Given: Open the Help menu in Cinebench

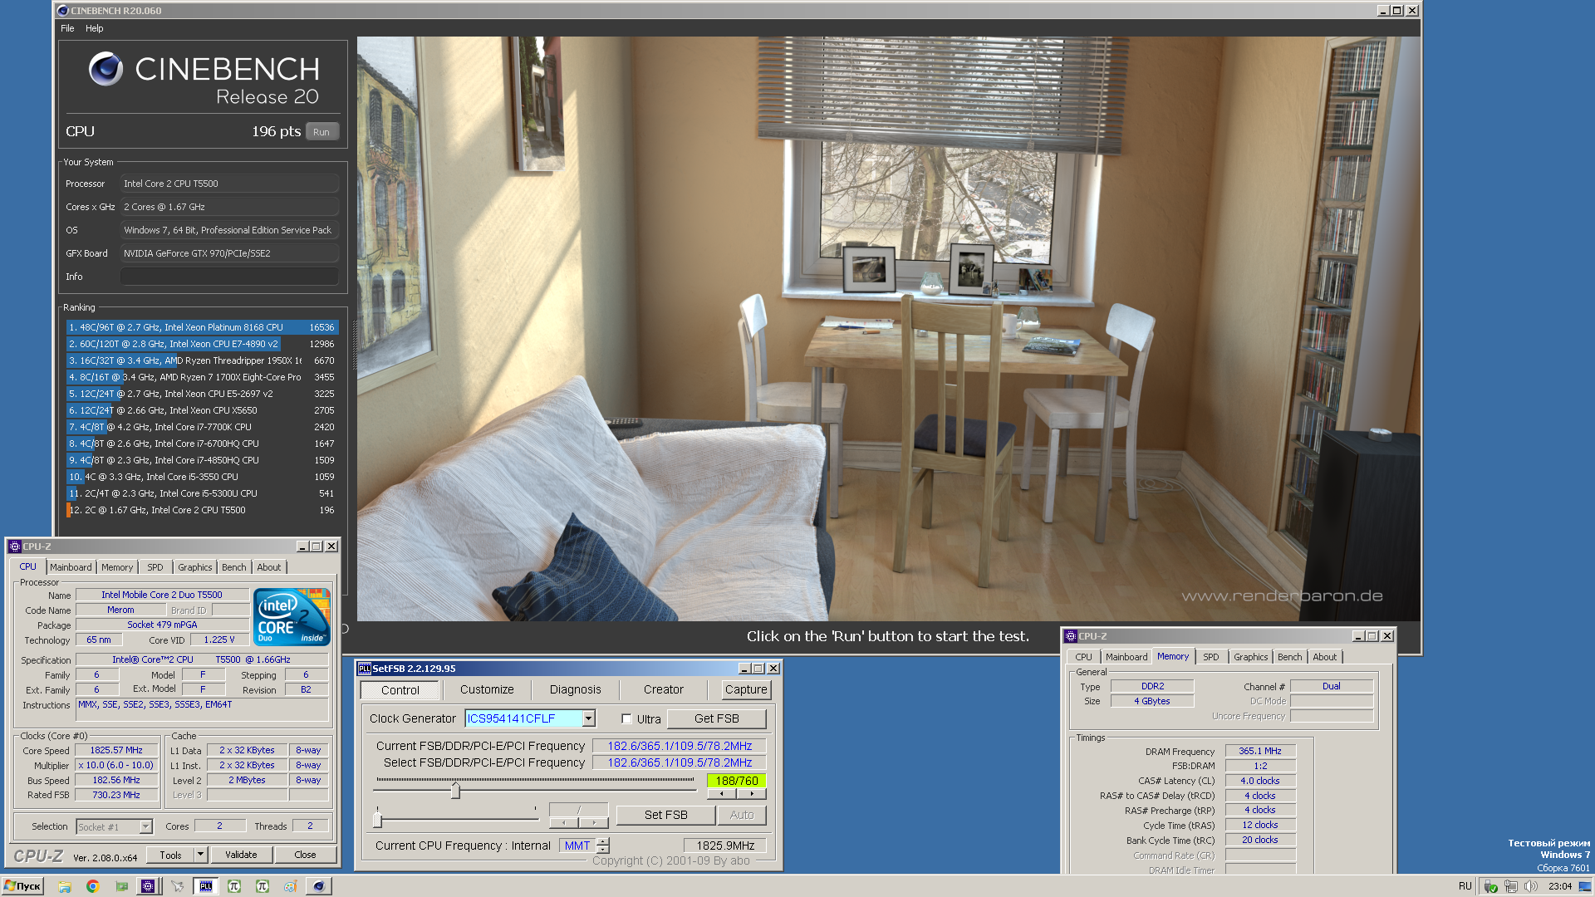Looking at the screenshot, I should pyautogui.click(x=95, y=28).
